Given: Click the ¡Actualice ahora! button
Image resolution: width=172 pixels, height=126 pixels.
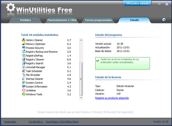Looking at the screenshot, I should pyautogui.click(x=137, y=3).
